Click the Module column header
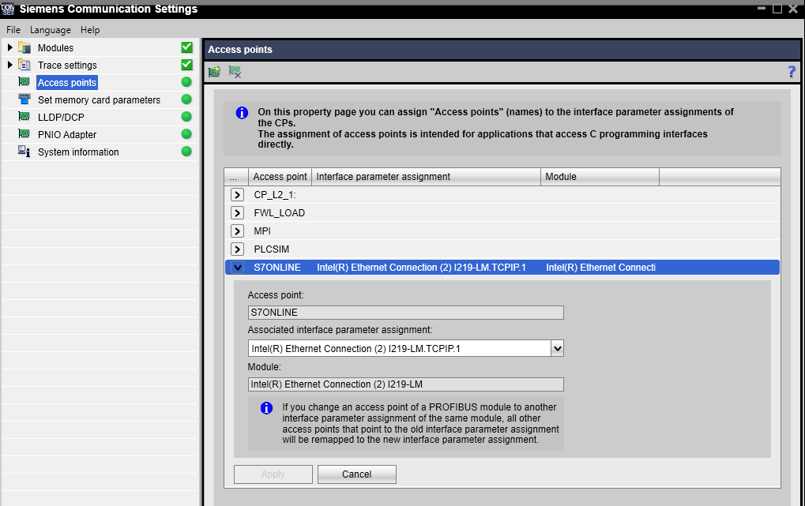The image size is (805, 506). (x=600, y=177)
